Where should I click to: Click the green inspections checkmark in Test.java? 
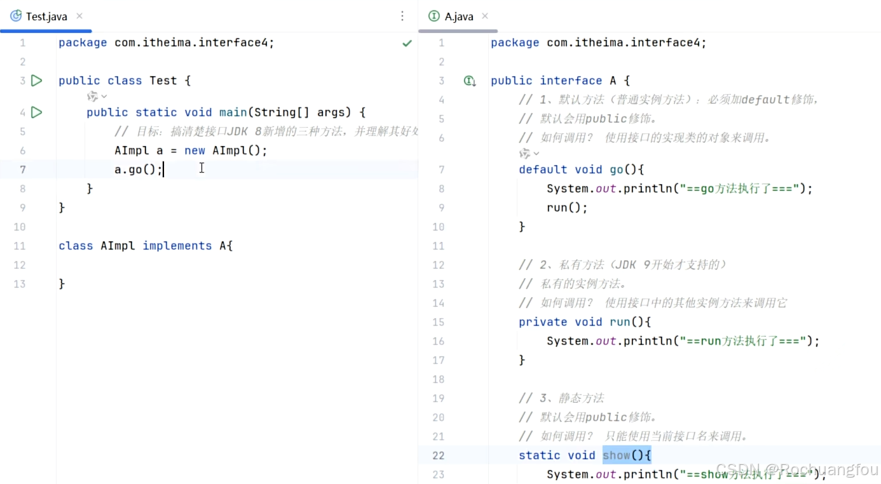[x=407, y=43]
